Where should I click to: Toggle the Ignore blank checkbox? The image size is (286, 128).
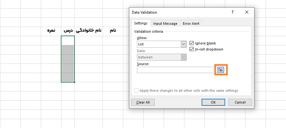[192, 43]
